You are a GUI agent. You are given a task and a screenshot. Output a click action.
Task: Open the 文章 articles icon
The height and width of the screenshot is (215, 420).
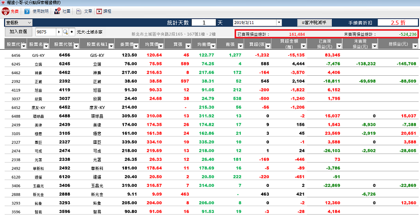(79, 11)
